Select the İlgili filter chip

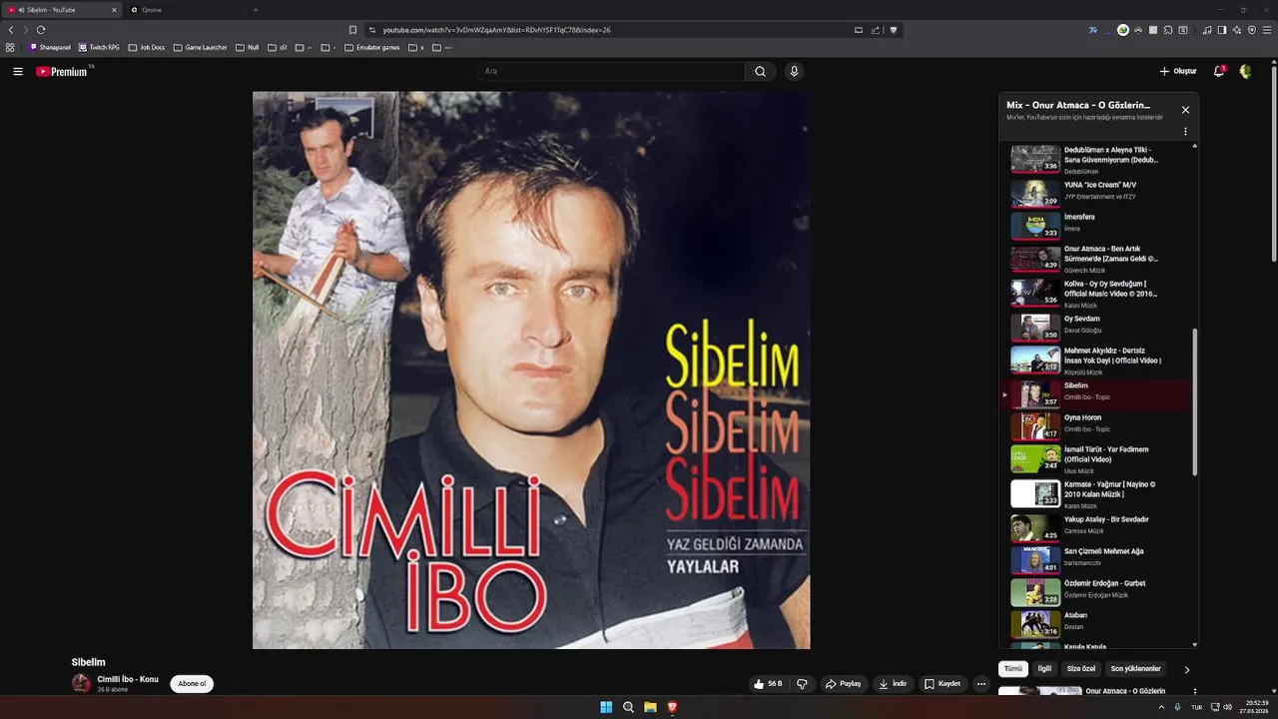1044,669
